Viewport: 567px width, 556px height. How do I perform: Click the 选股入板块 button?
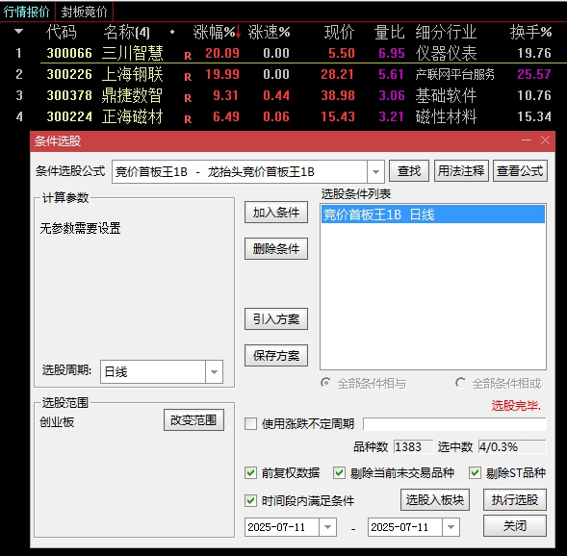click(435, 500)
